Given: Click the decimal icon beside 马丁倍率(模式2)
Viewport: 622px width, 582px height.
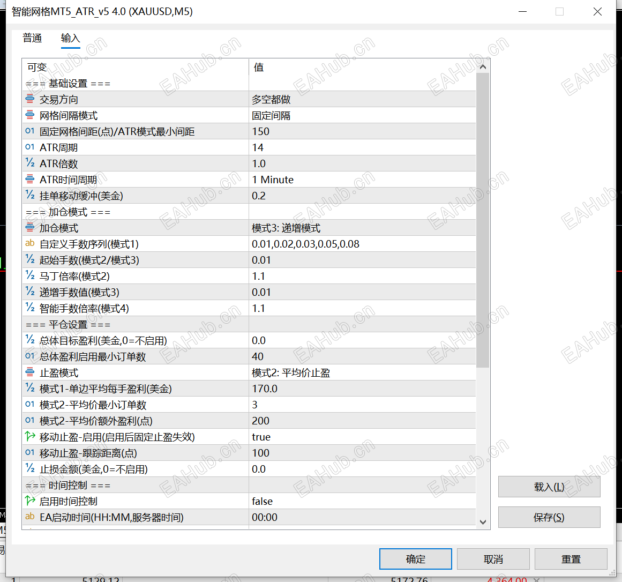Looking at the screenshot, I should click(30, 275).
